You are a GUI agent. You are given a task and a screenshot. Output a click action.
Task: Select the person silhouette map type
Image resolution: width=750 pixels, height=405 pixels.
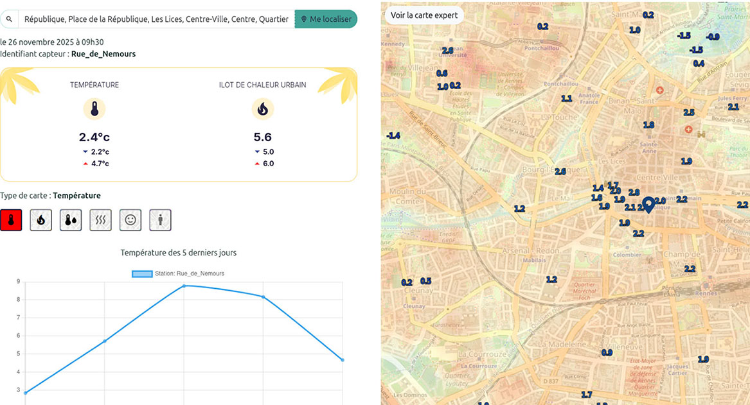(160, 220)
